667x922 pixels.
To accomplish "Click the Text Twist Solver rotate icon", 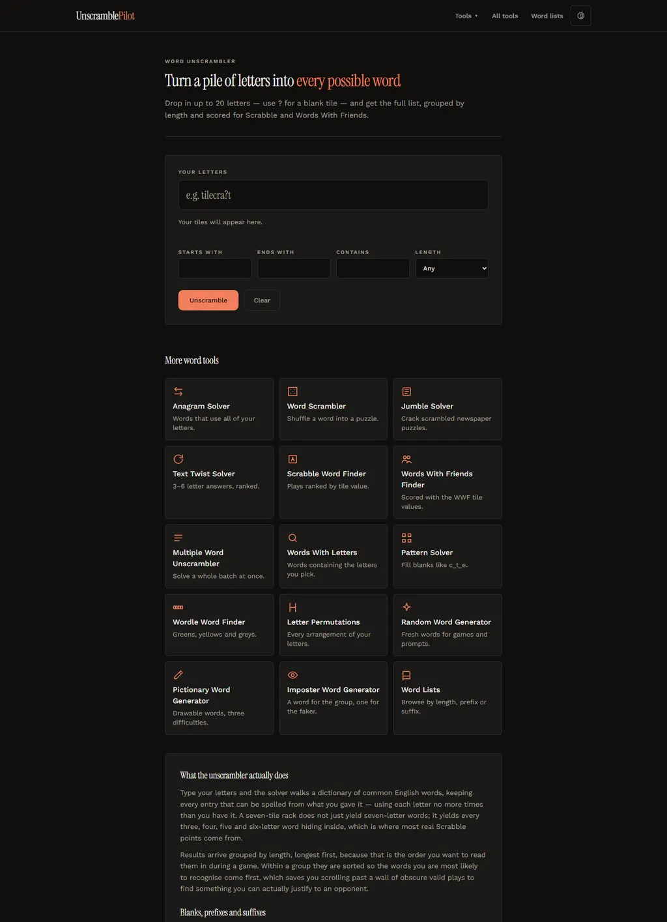I will click(178, 459).
